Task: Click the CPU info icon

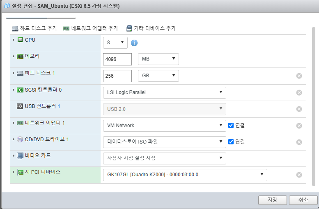Action: click(x=134, y=43)
